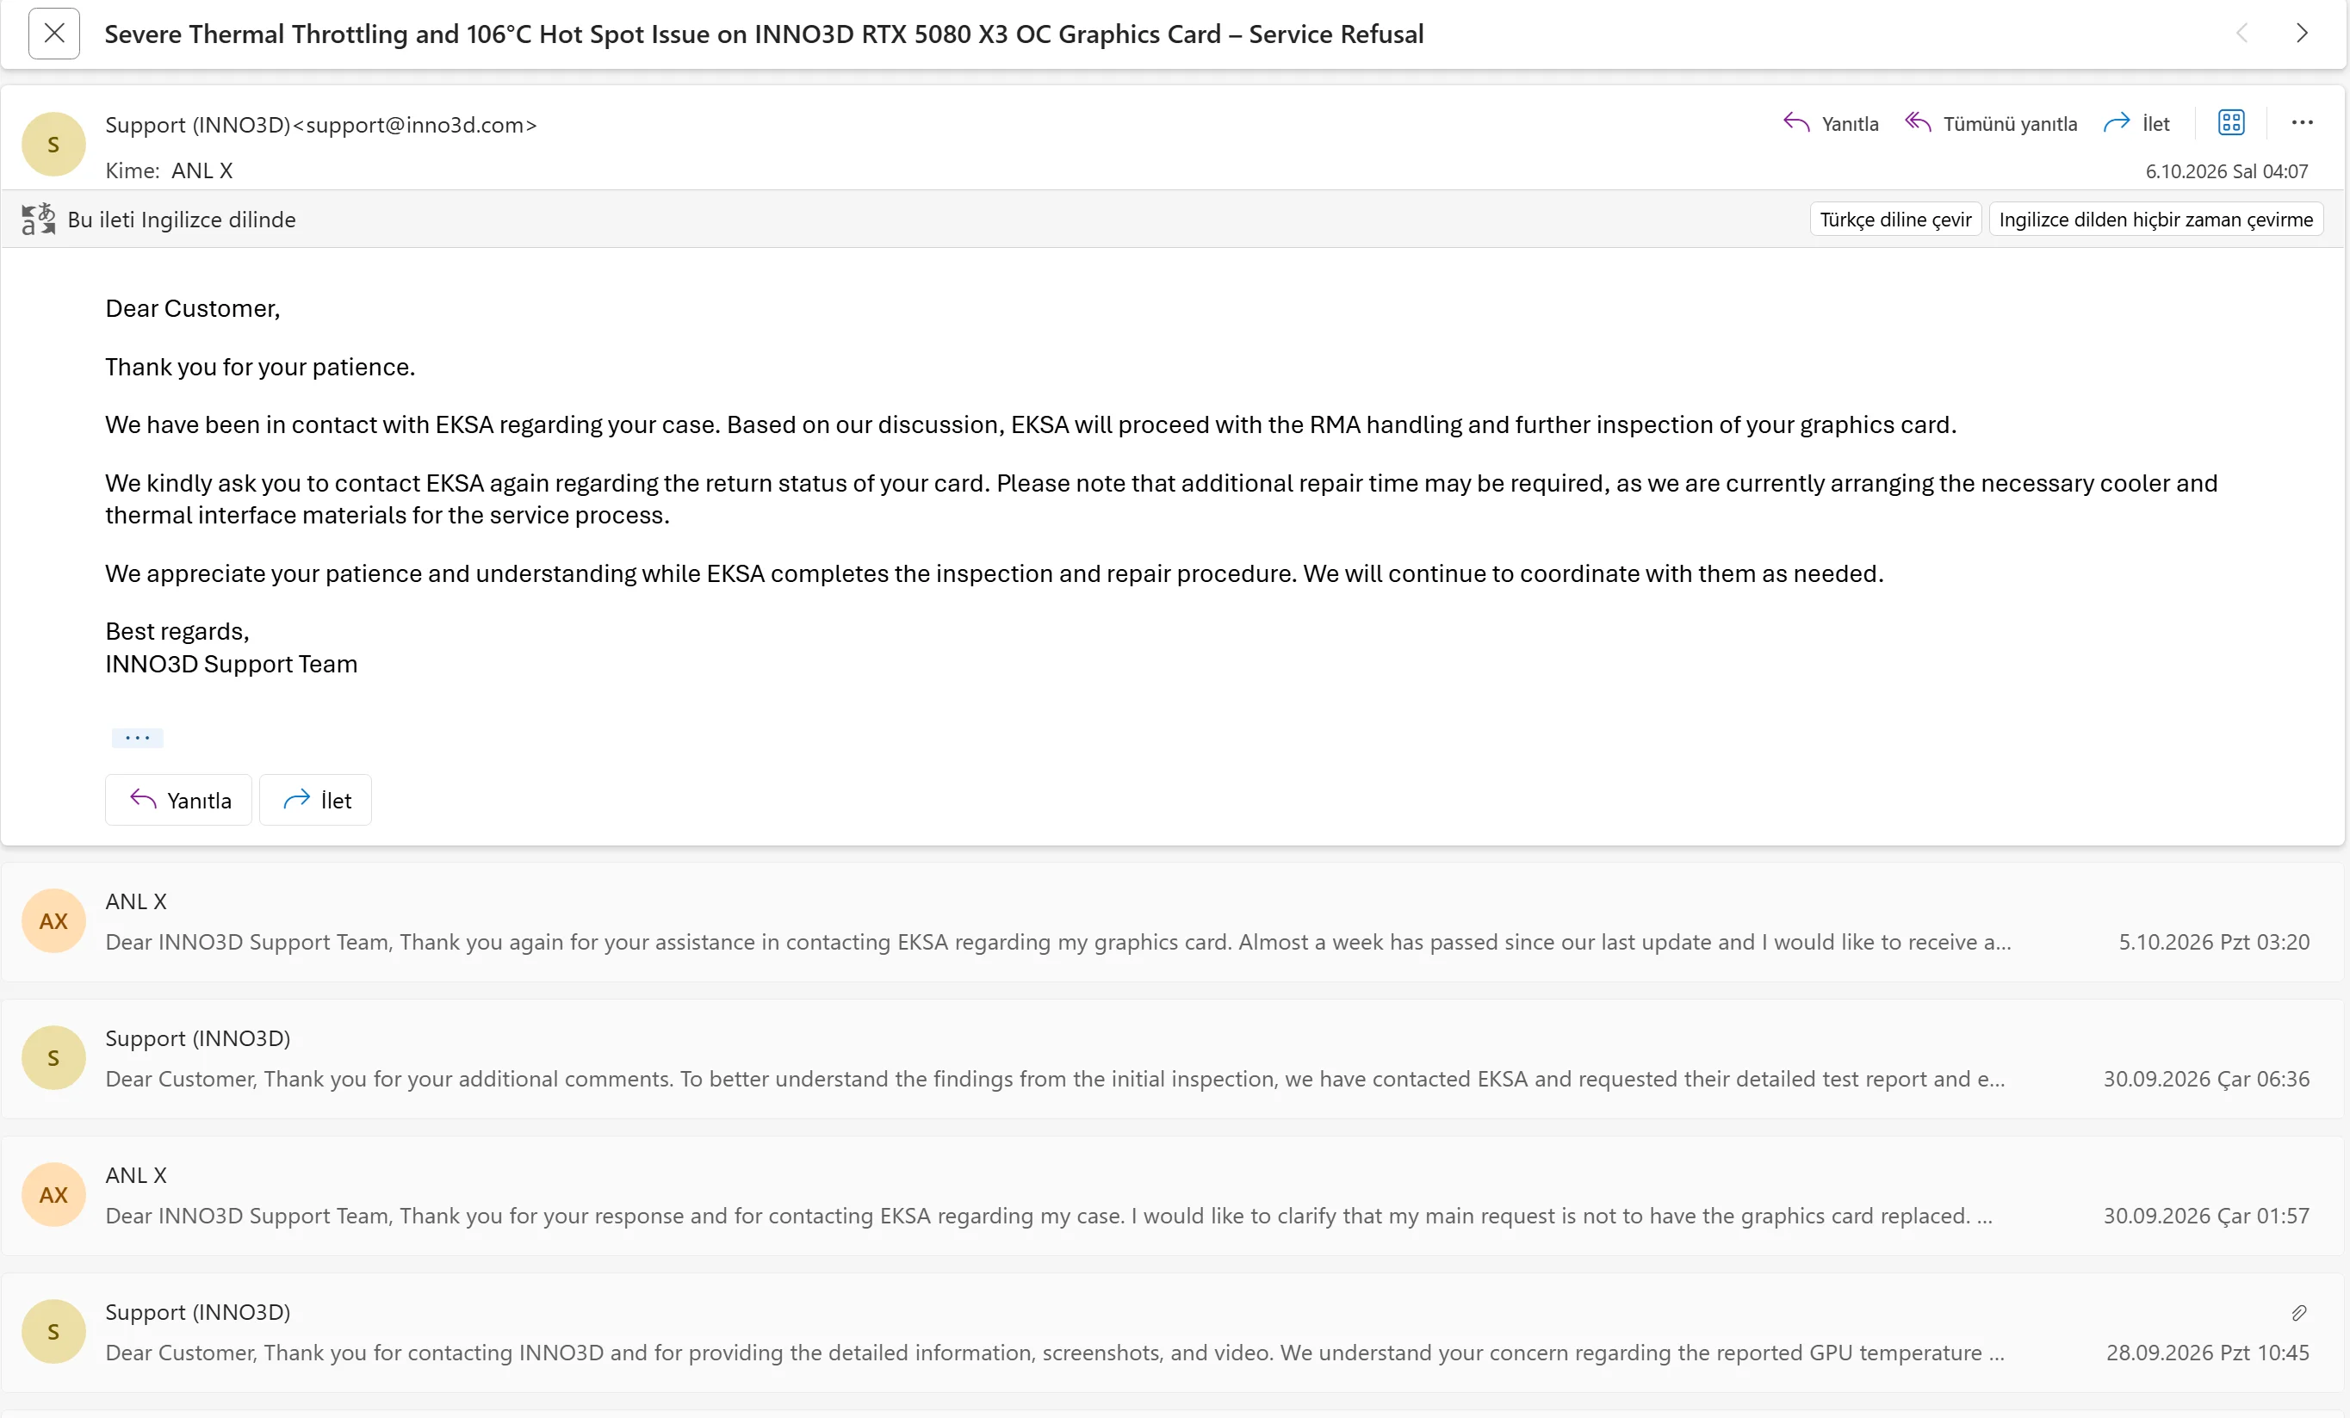Click Türkçe diline çevir button
Viewport: 2350px width, 1418px height.
click(1895, 220)
